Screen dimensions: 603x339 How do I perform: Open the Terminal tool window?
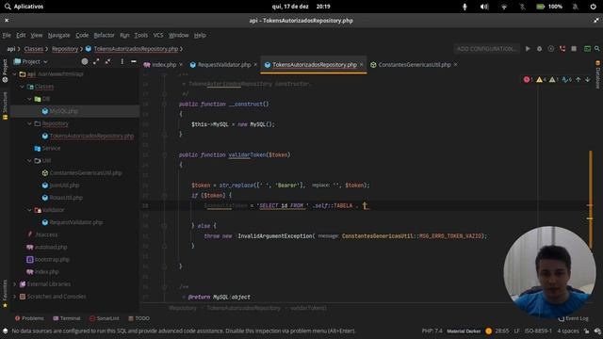[x=67, y=318]
